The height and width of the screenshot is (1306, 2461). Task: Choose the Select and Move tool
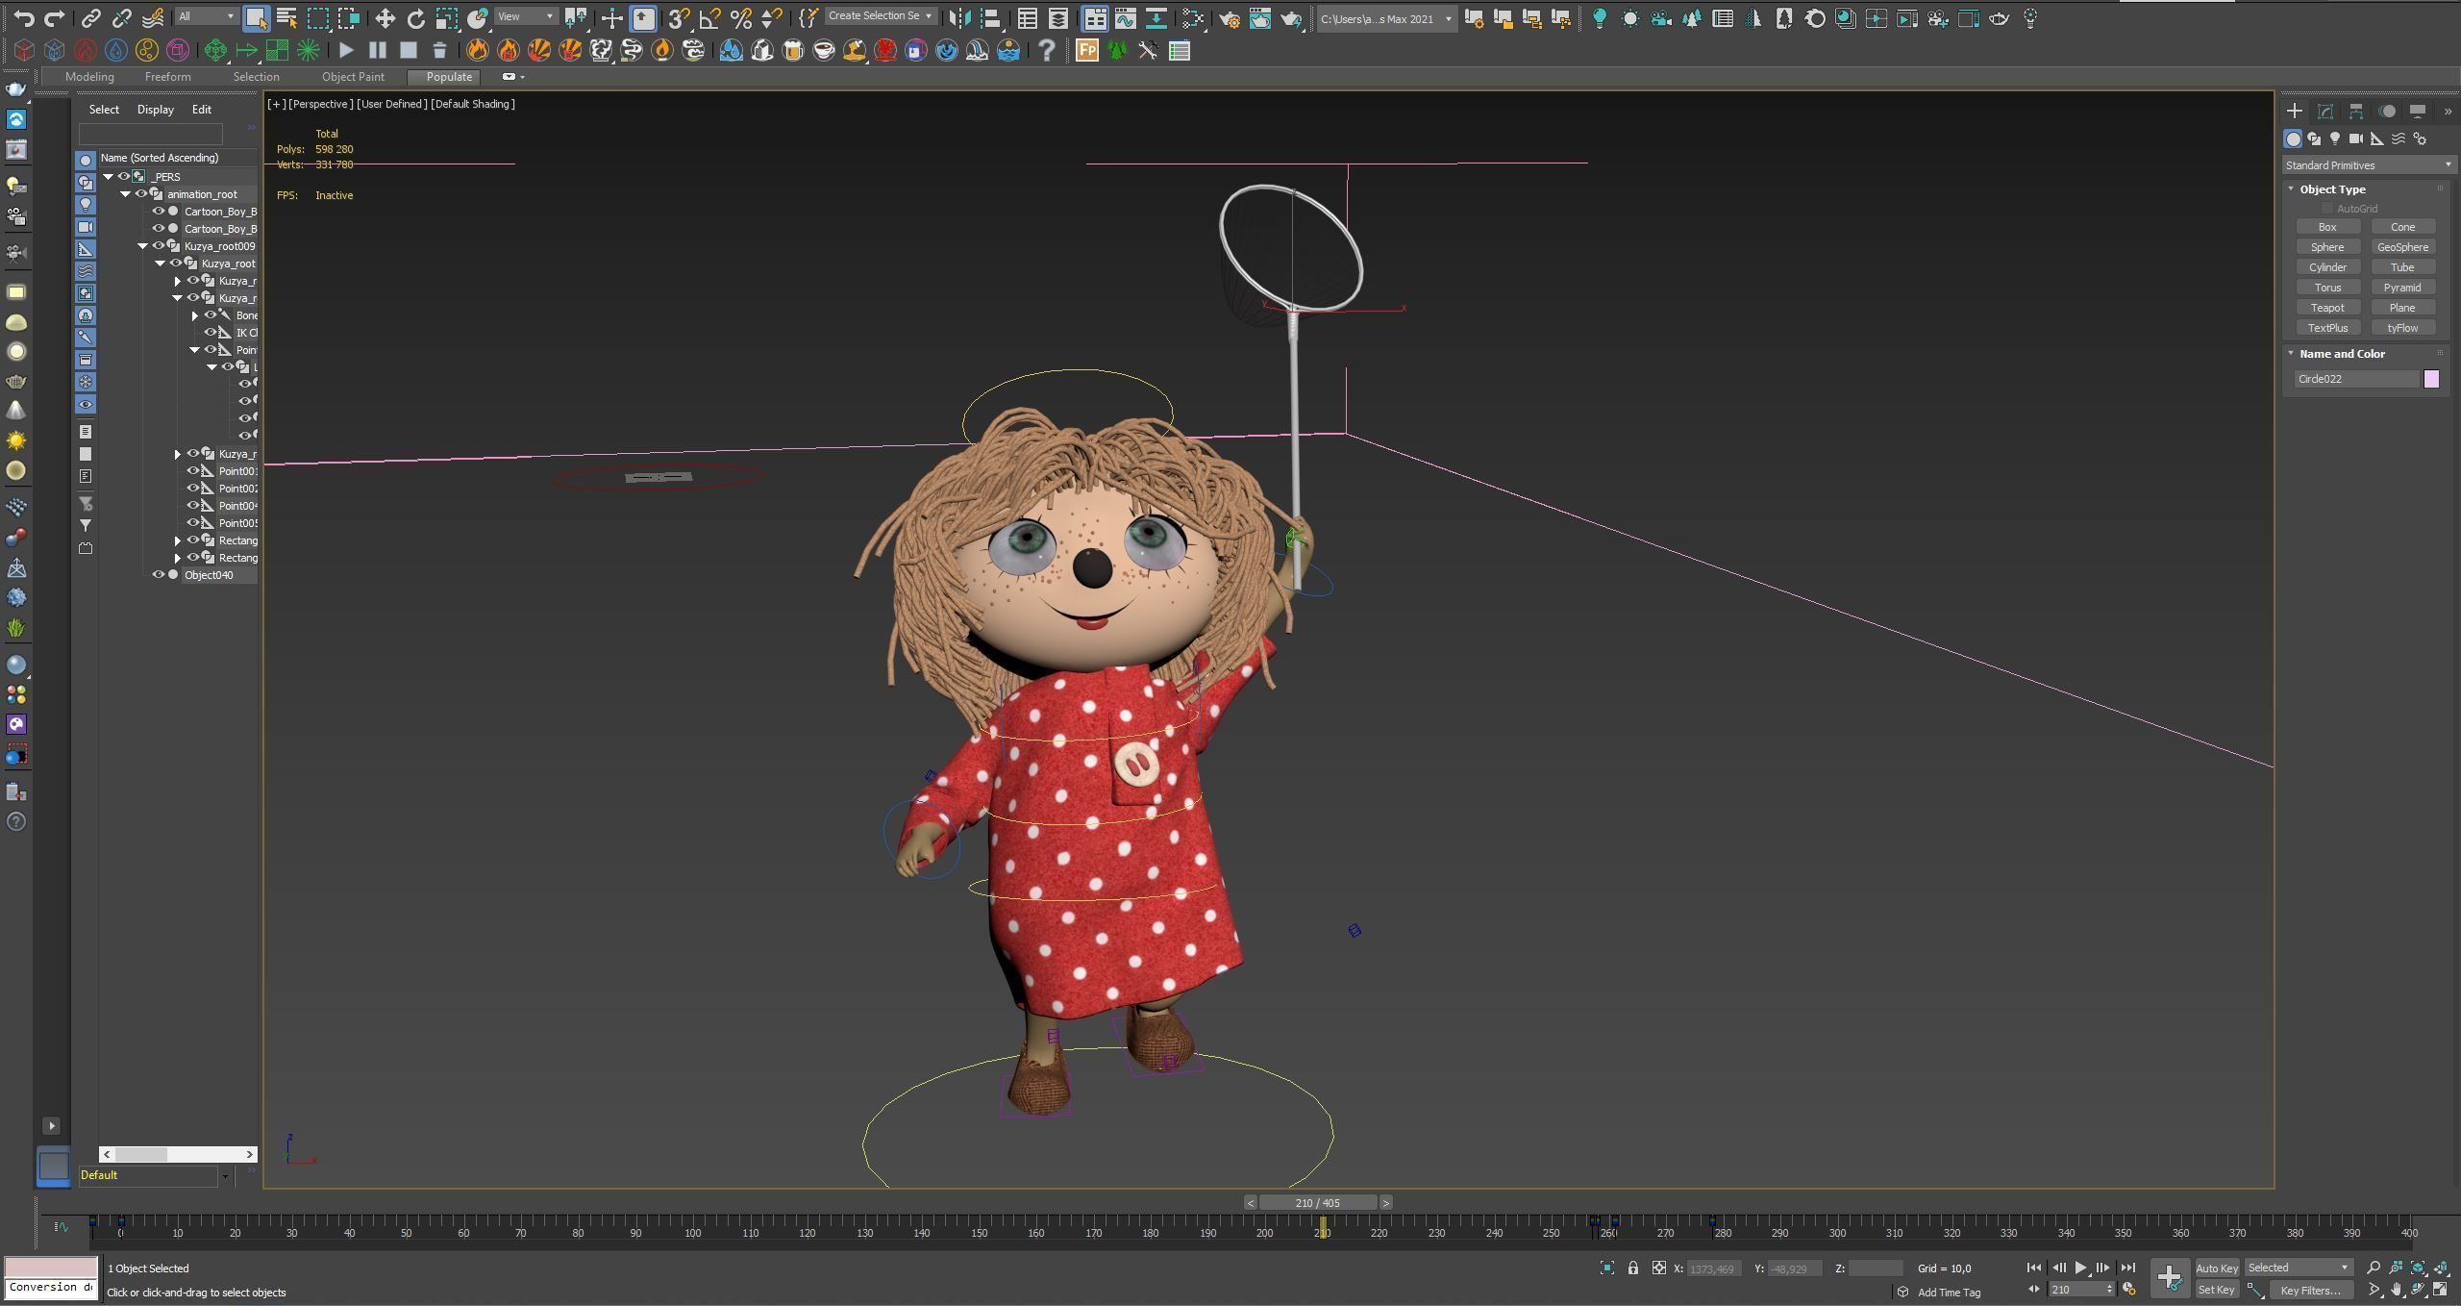385,17
